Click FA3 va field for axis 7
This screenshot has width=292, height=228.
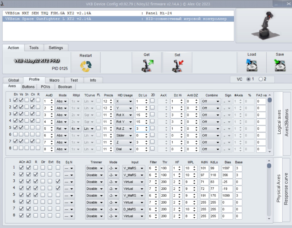click(x=261, y=142)
